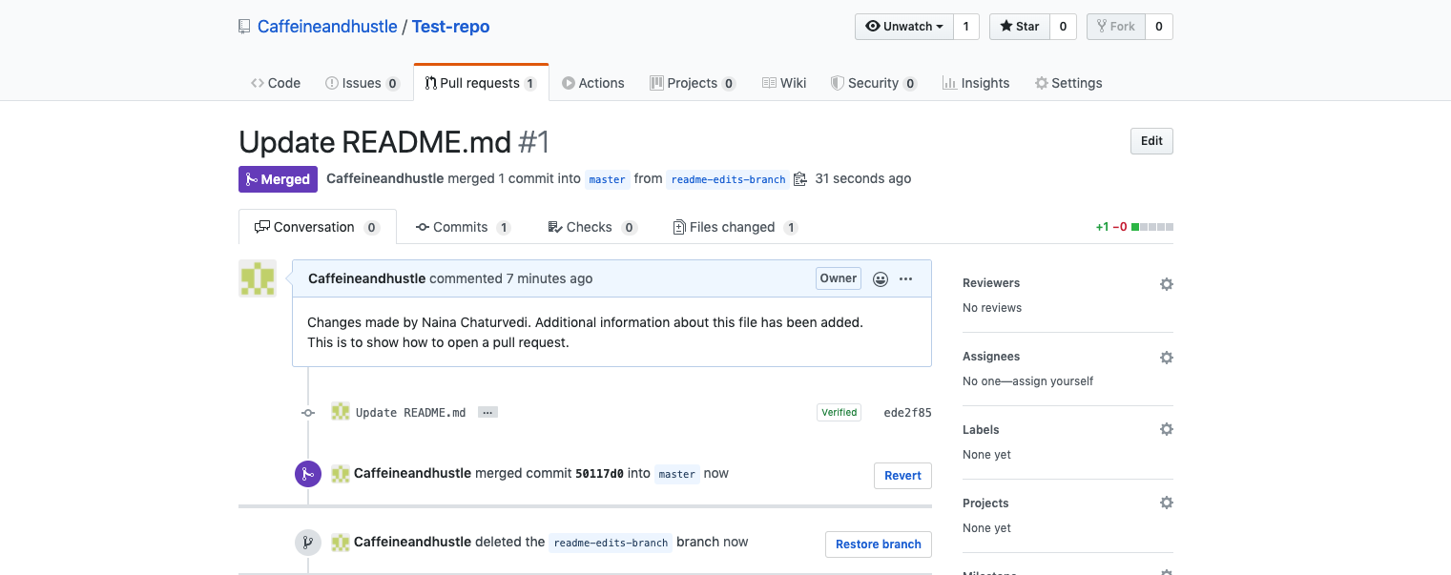This screenshot has width=1451, height=575.
Task: Click the 'None yet' text under Labels
Action: tap(986, 455)
